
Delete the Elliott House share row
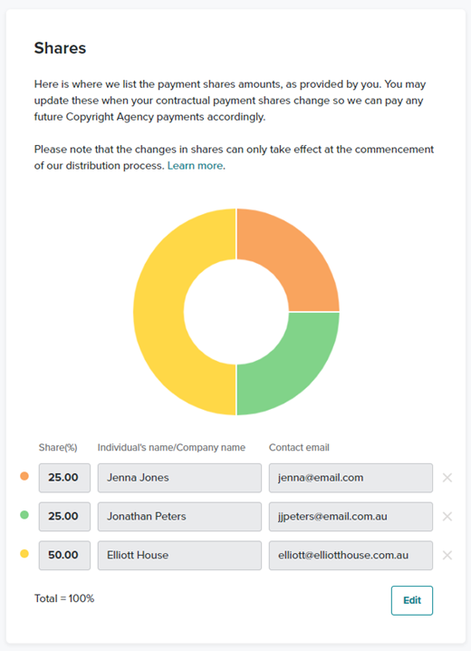tap(447, 555)
